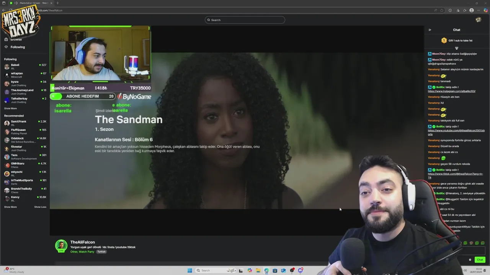
Task: Click the Kick Search field
Action: (x=245, y=20)
